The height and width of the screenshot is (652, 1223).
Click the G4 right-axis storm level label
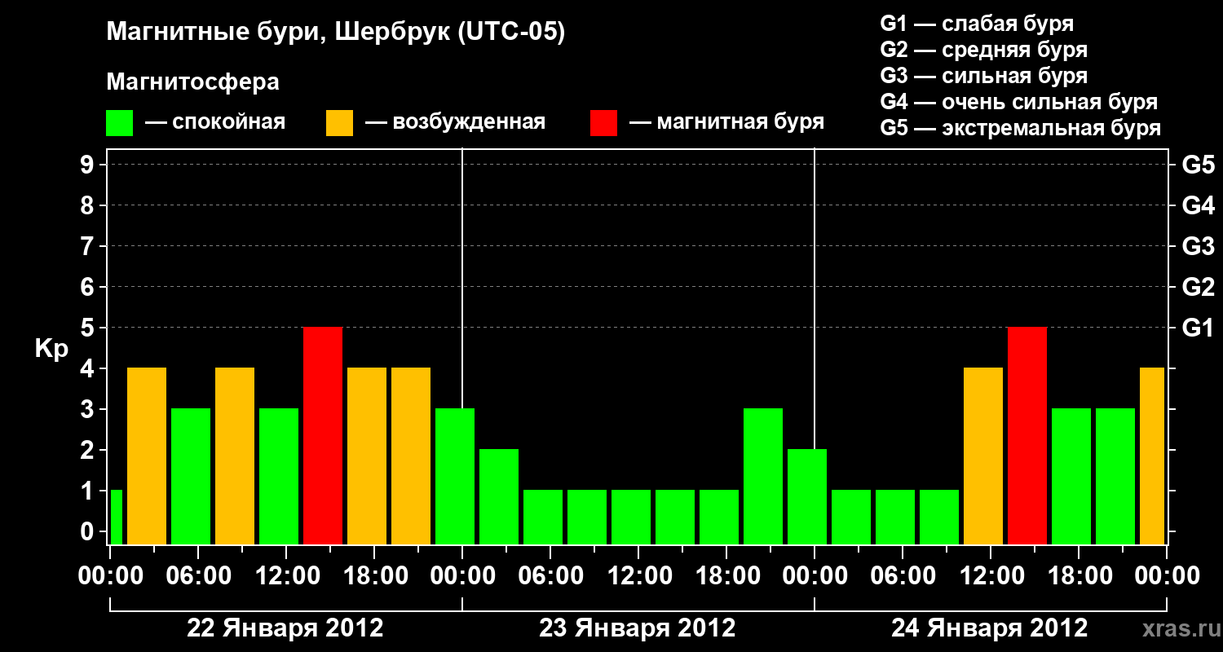(x=1198, y=206)
